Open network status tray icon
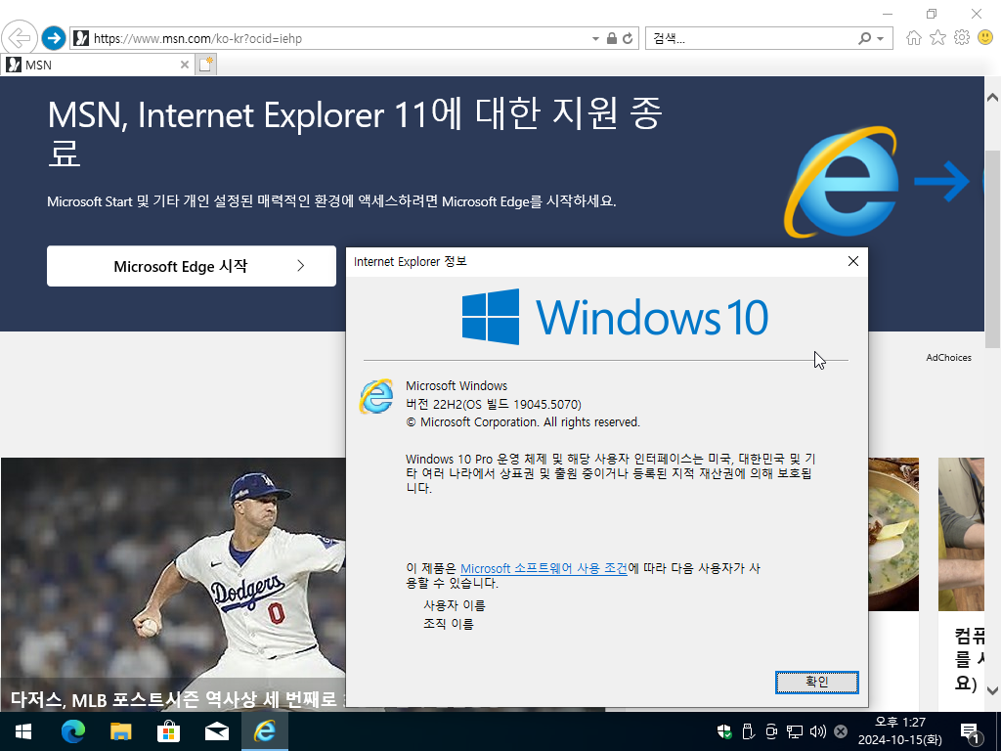 point(794,731)
